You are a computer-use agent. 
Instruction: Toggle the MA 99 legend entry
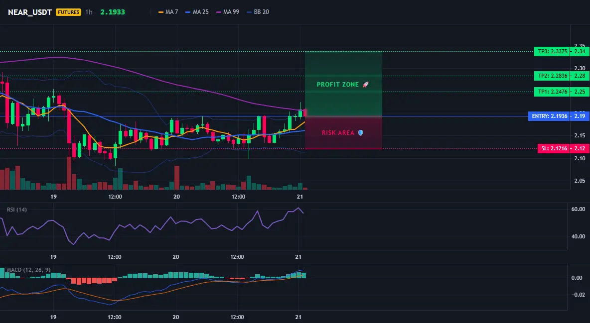coord(228,12)
